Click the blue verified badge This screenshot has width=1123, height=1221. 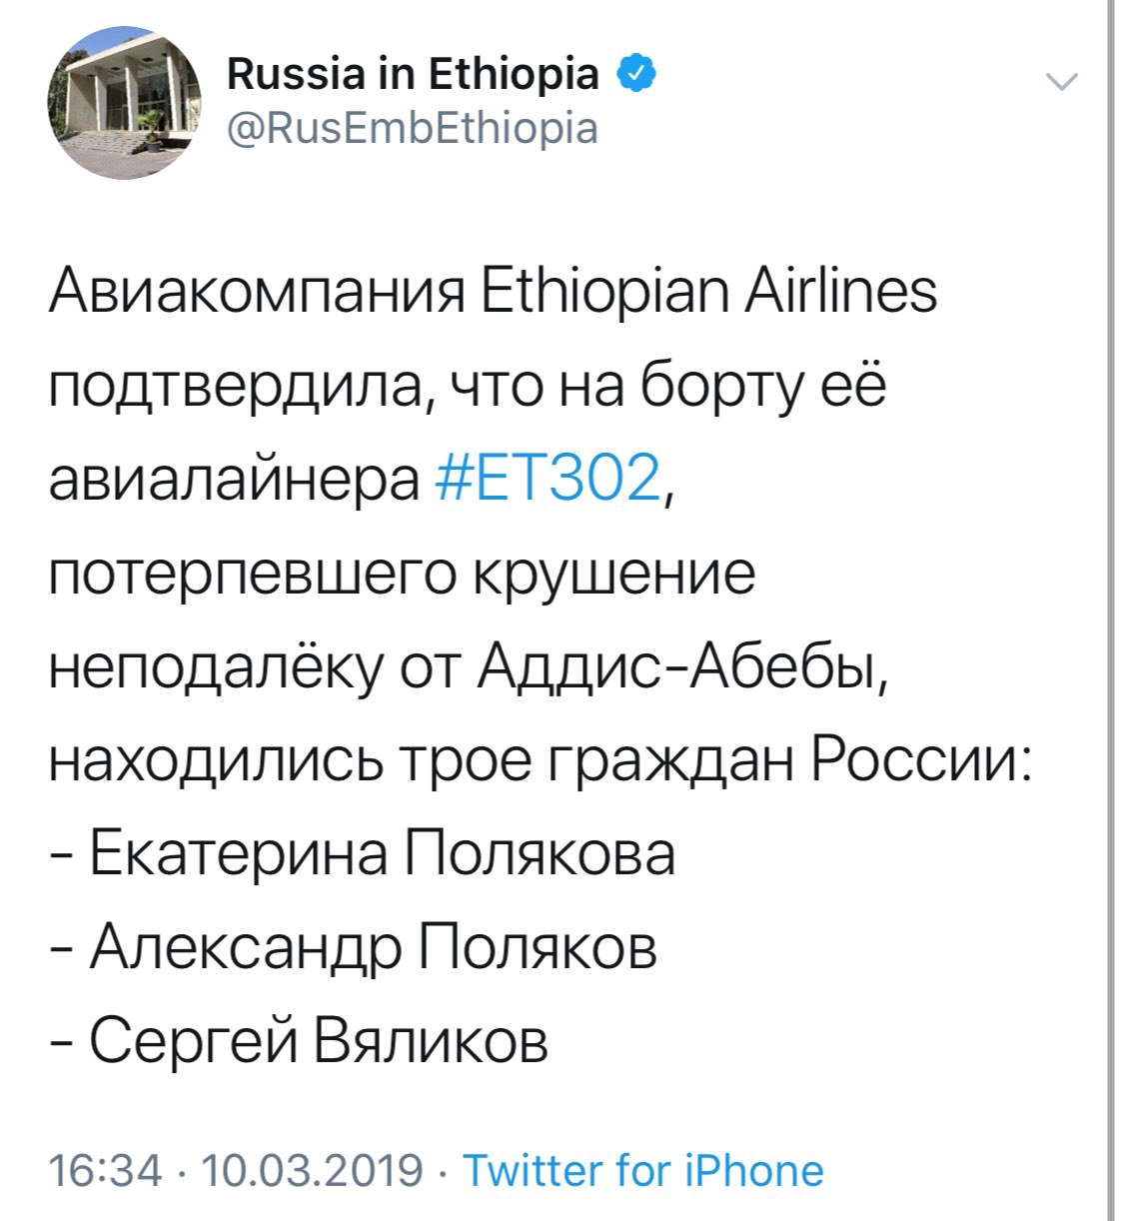[x=637, y=73]
